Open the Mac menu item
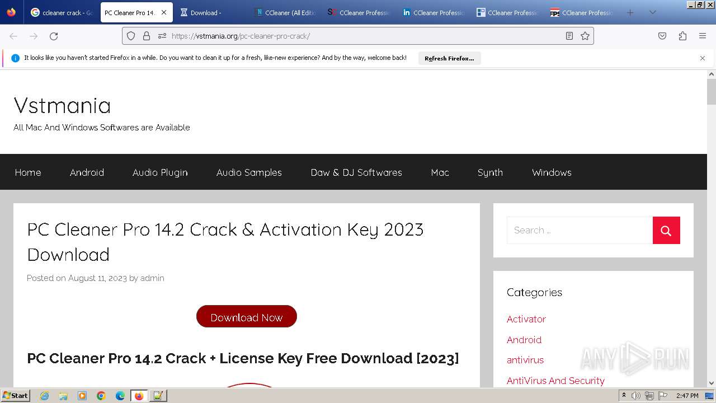This screenshot has width=716, height=403. pyautogui.click(x=440, y=172)
